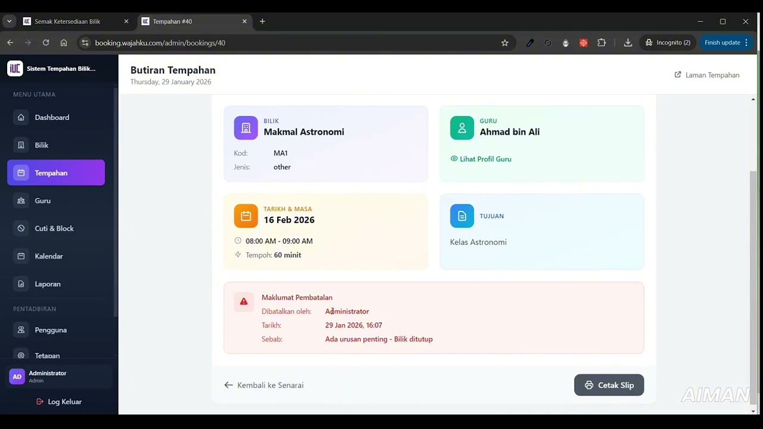Close the Tempahan #40 tab
The height and width of the screenshot is (429, 763).
pyautogui.click(x=244, y=21)
